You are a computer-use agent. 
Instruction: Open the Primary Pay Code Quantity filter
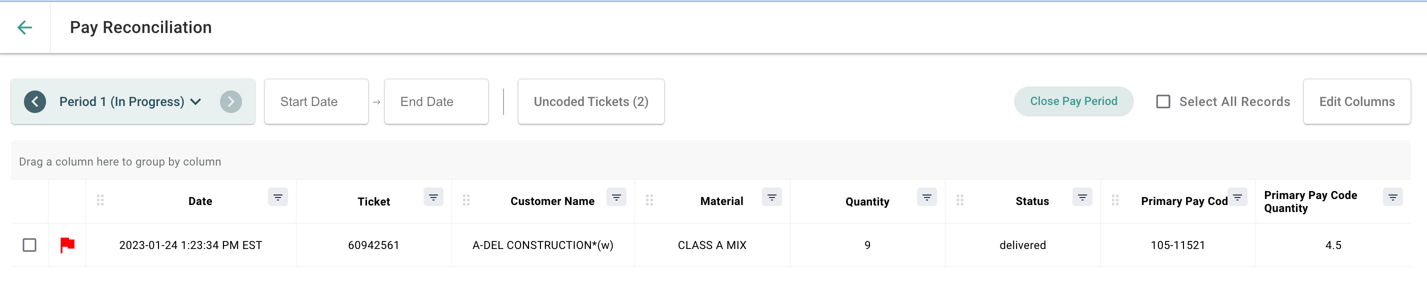tap(1392, 197)
